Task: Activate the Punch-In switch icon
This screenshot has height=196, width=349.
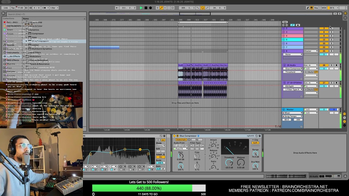Action: point(198,8)
